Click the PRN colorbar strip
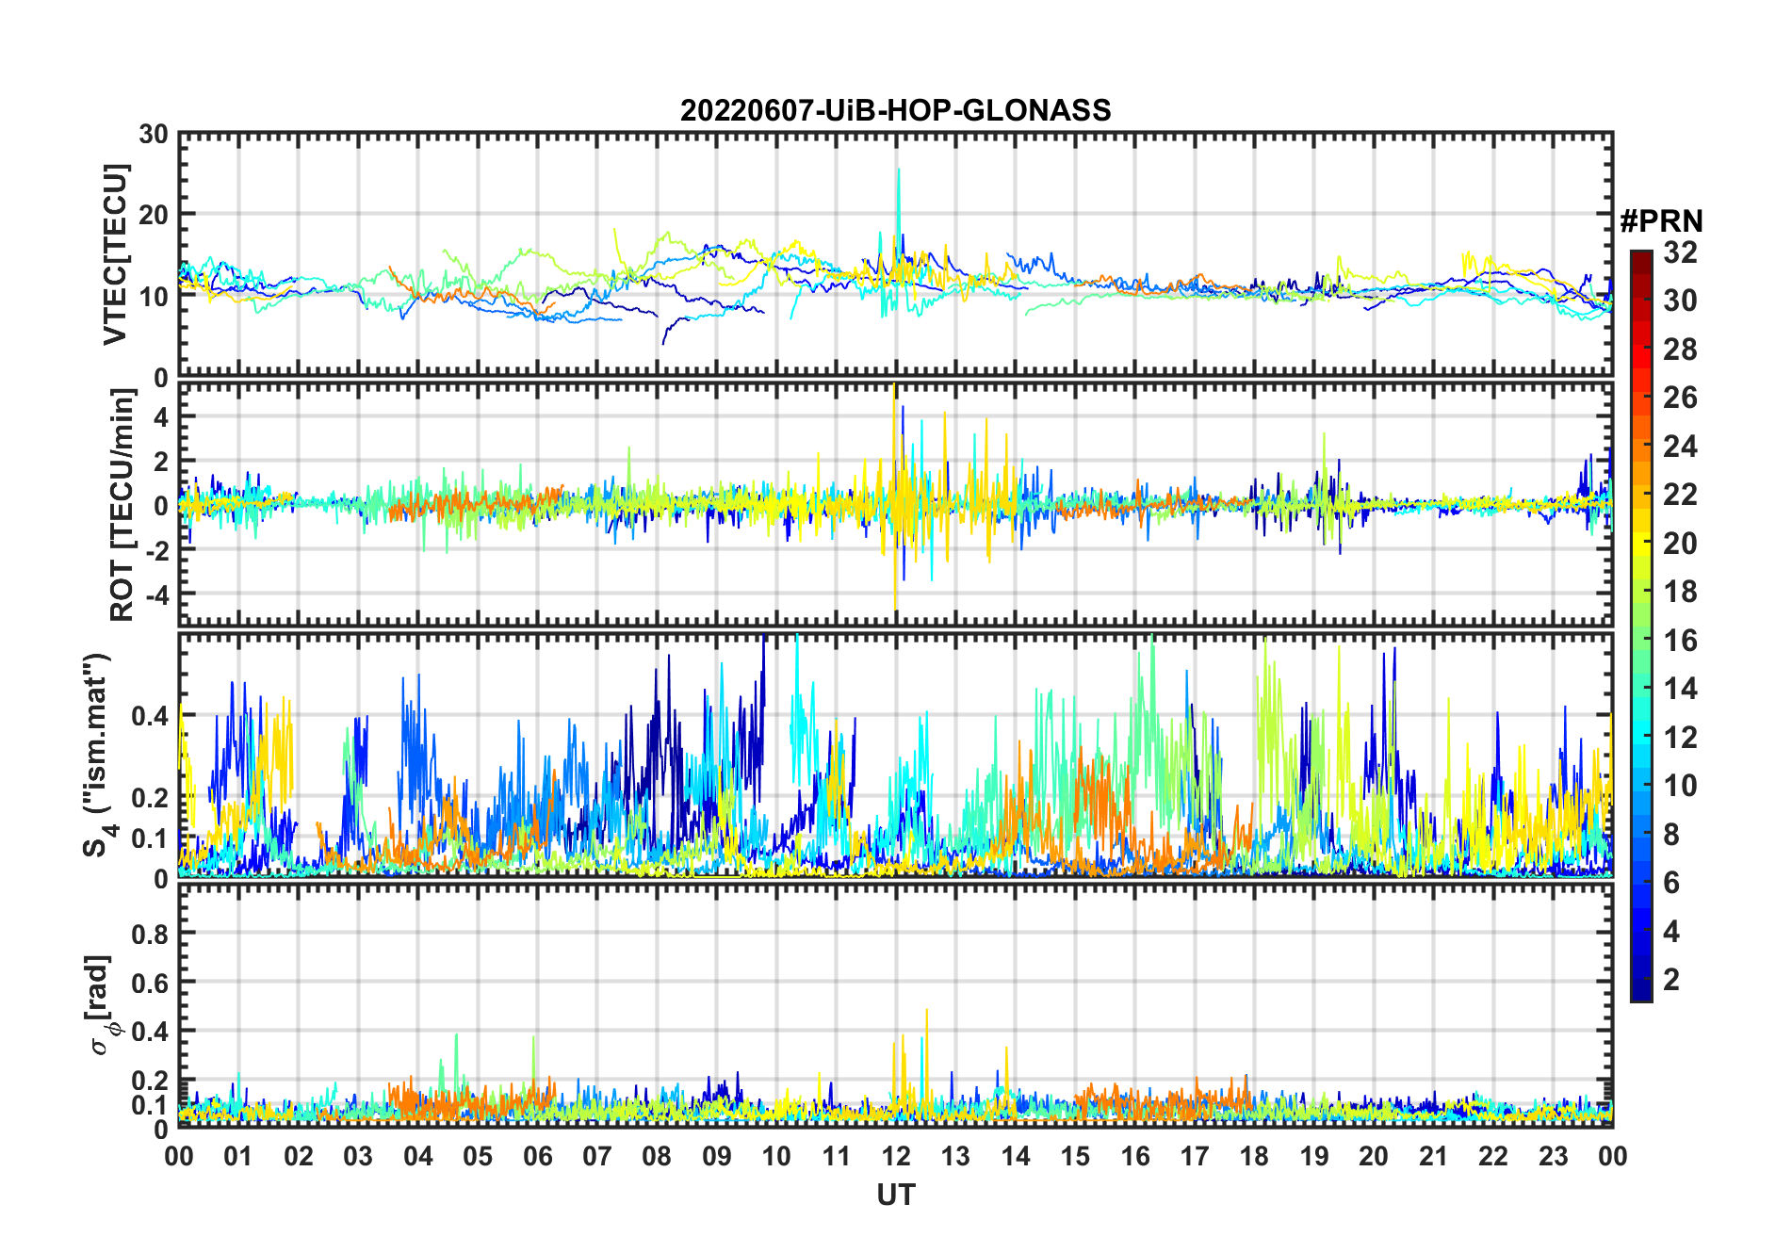Viewport: 1792px width, 1253px height. pyautogui.click(x=1641, y=626)
